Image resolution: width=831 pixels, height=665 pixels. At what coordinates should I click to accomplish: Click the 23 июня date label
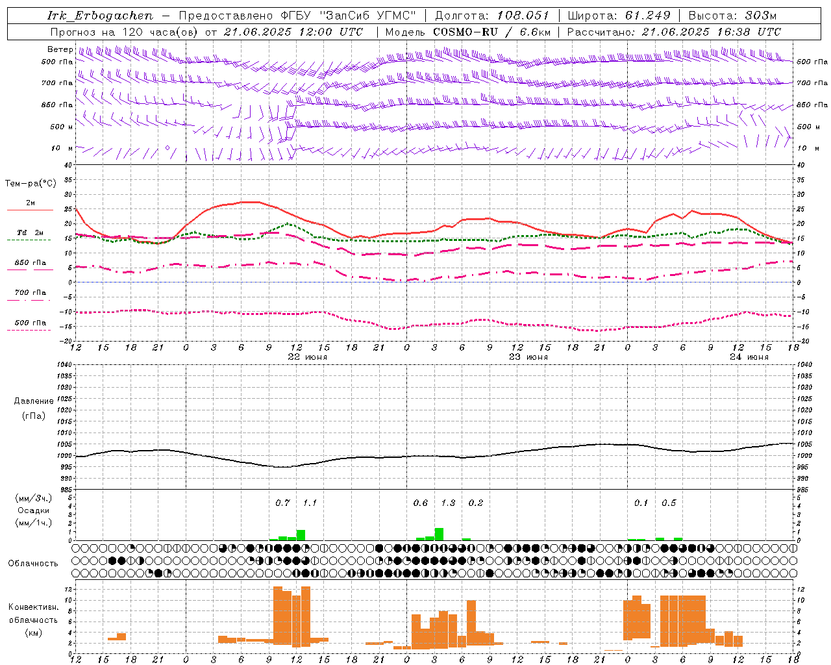pos(528,357)
